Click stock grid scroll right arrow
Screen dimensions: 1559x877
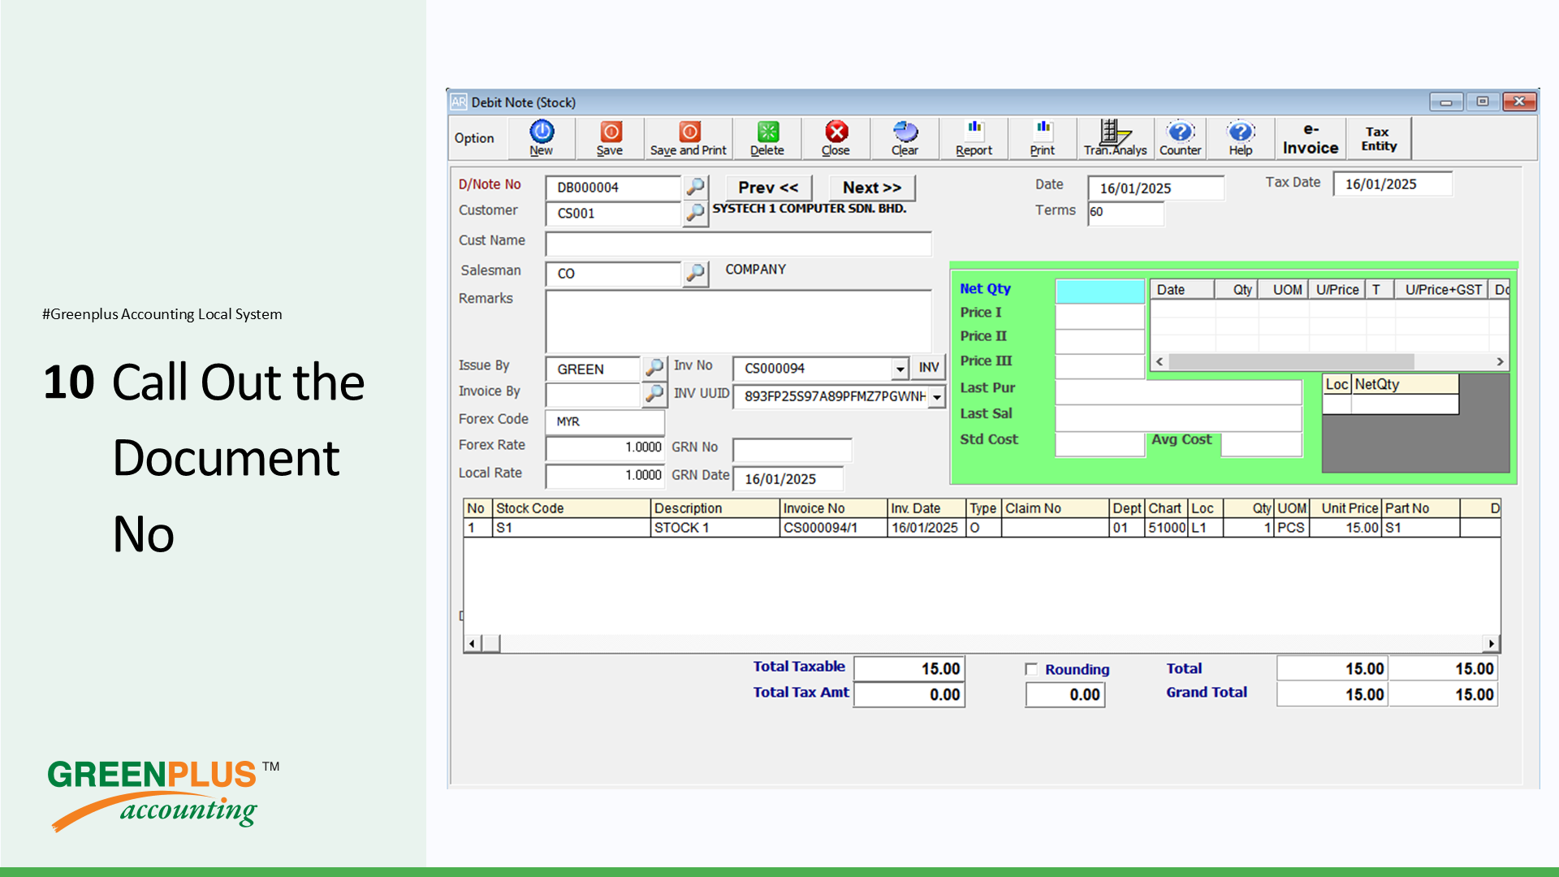point(1492,643)
